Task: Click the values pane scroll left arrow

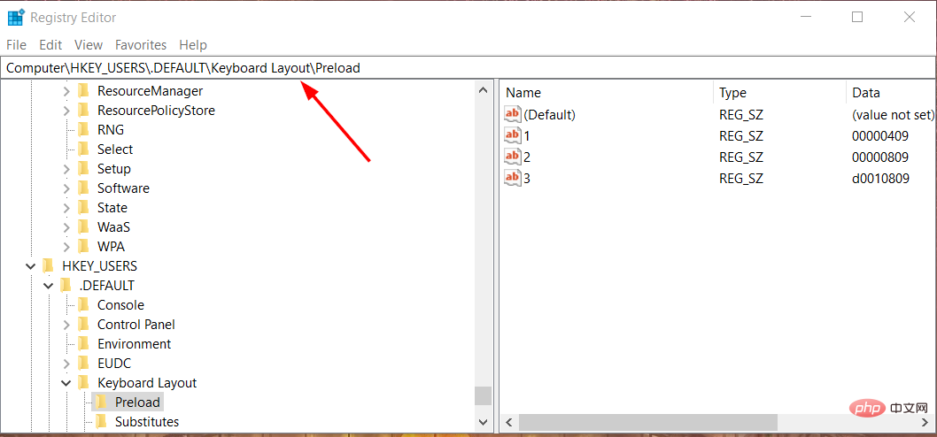Action: click(510, 423)
